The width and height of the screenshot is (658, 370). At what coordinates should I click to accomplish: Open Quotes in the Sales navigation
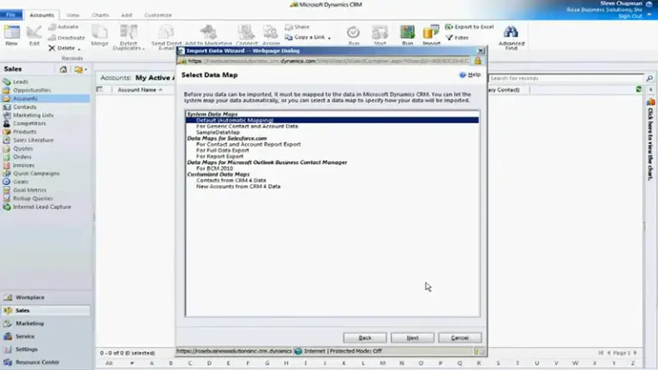(22, 148)
